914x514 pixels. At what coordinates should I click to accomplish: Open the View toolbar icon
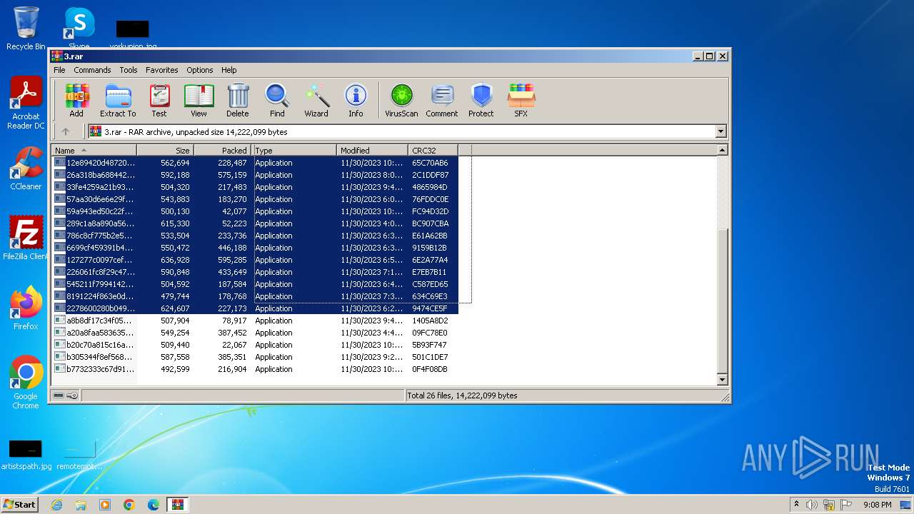click(x=199, y=100)
